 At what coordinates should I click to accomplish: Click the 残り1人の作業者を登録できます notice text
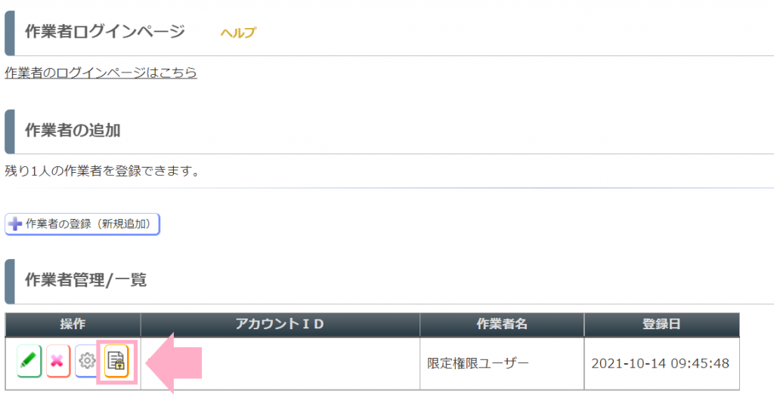click(102, 171)
